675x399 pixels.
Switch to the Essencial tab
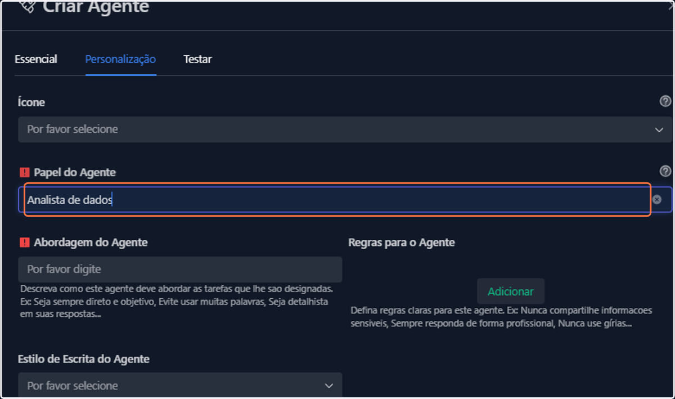pos(36,59)
